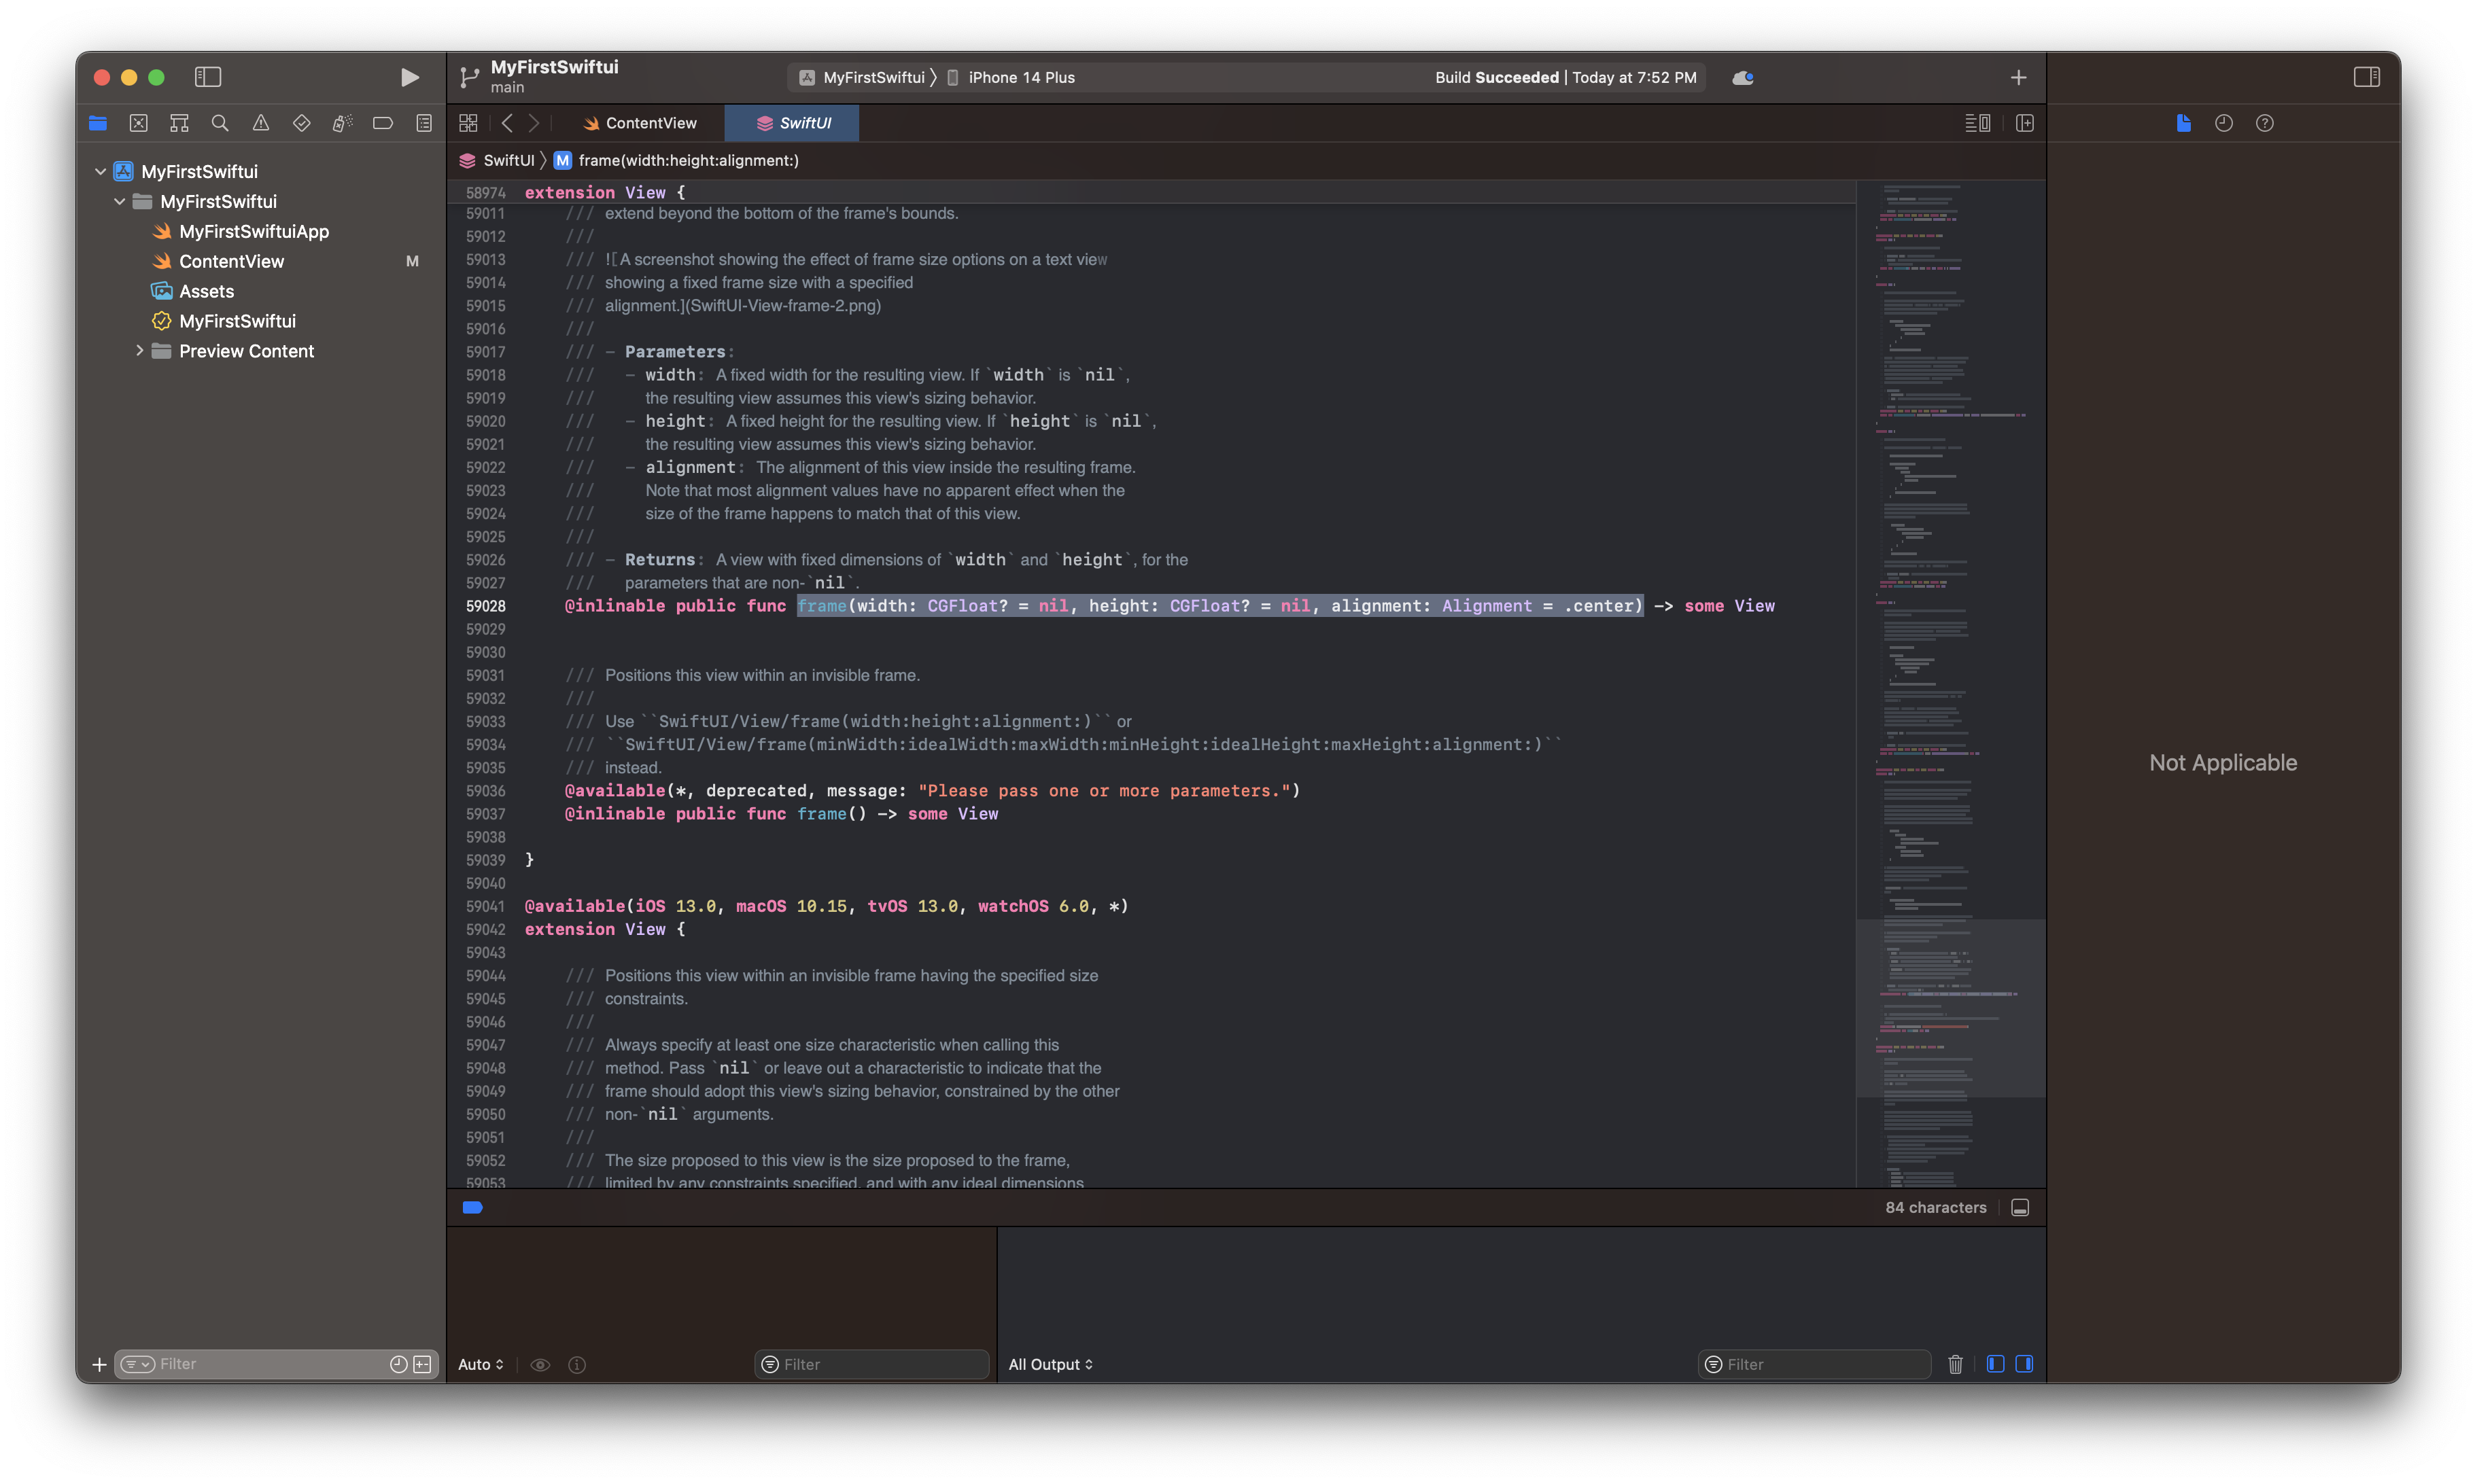2477x1484 pixels.
Task: Click the Related Items grid icon
Action: coord(468,123)
